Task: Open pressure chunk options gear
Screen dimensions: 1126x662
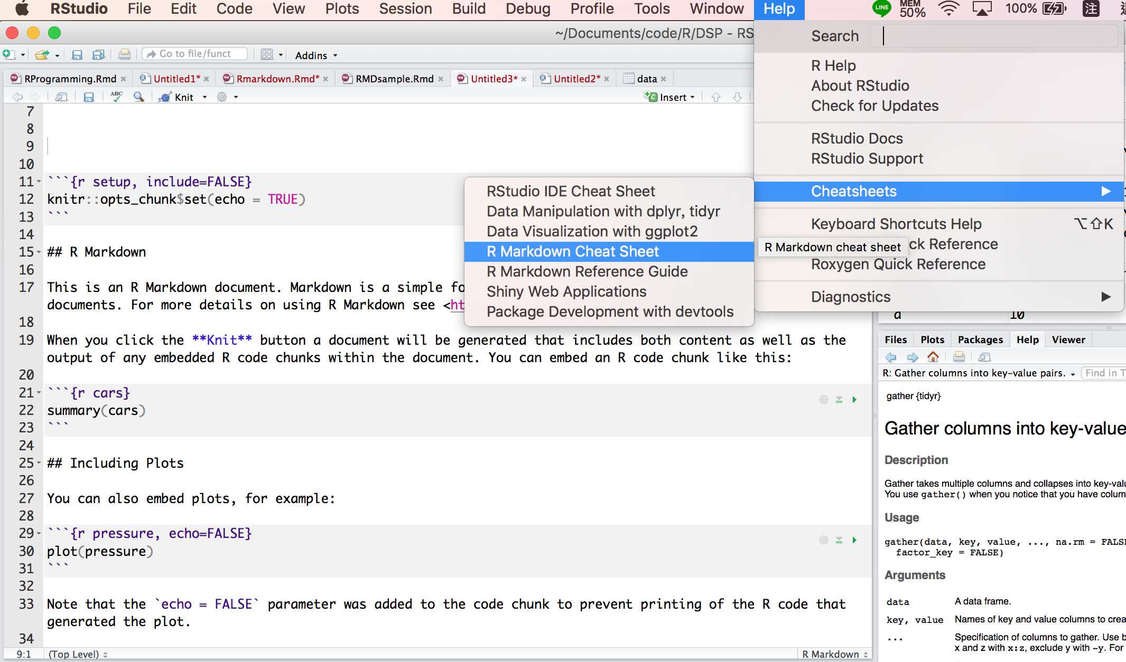Action: tap(824, 540)
